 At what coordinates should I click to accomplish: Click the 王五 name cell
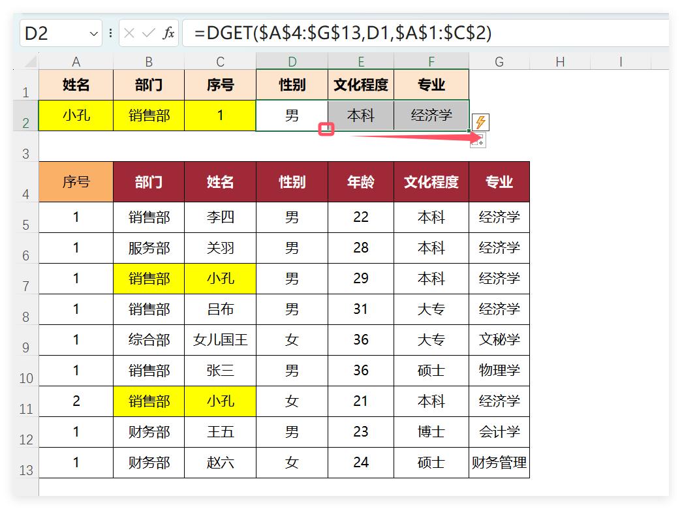pos(220,432)
